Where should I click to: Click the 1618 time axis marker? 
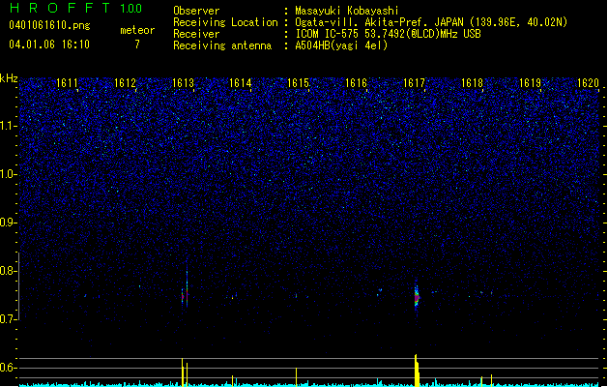pos(472,83)
